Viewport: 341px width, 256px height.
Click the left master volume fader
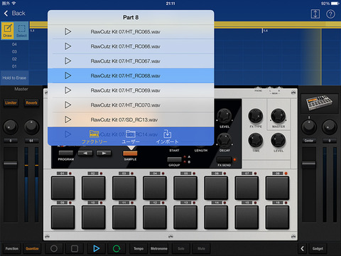coord(10,164)
